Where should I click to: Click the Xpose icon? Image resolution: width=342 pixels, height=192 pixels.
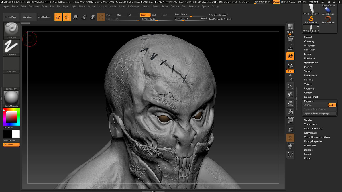point(290,155)
